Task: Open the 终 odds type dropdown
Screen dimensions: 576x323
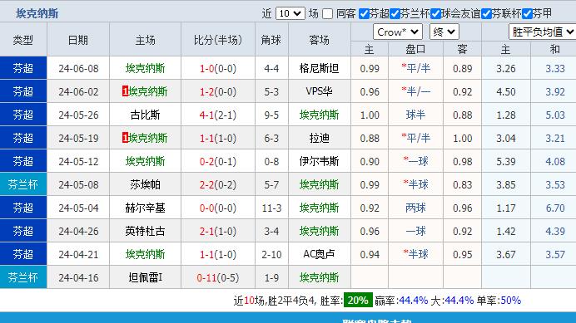Action: pyautogui.click(x=444, y=32)
